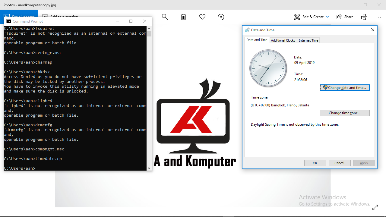
Task: Click the Change date and time button
Action: pos(345,88)
